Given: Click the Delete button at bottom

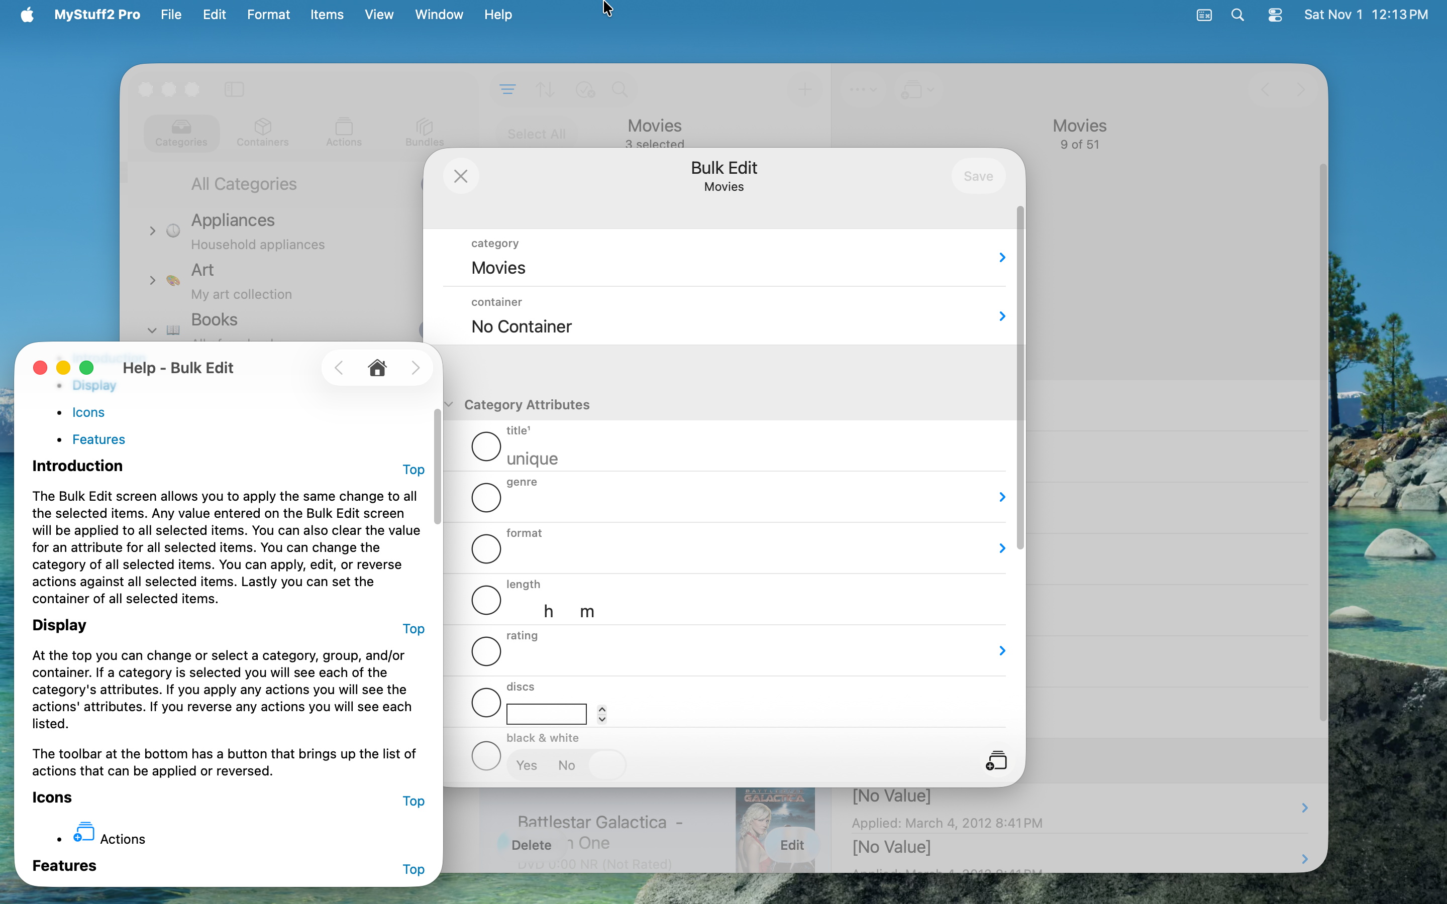Looking at the screenshot, I should point(531,845).
